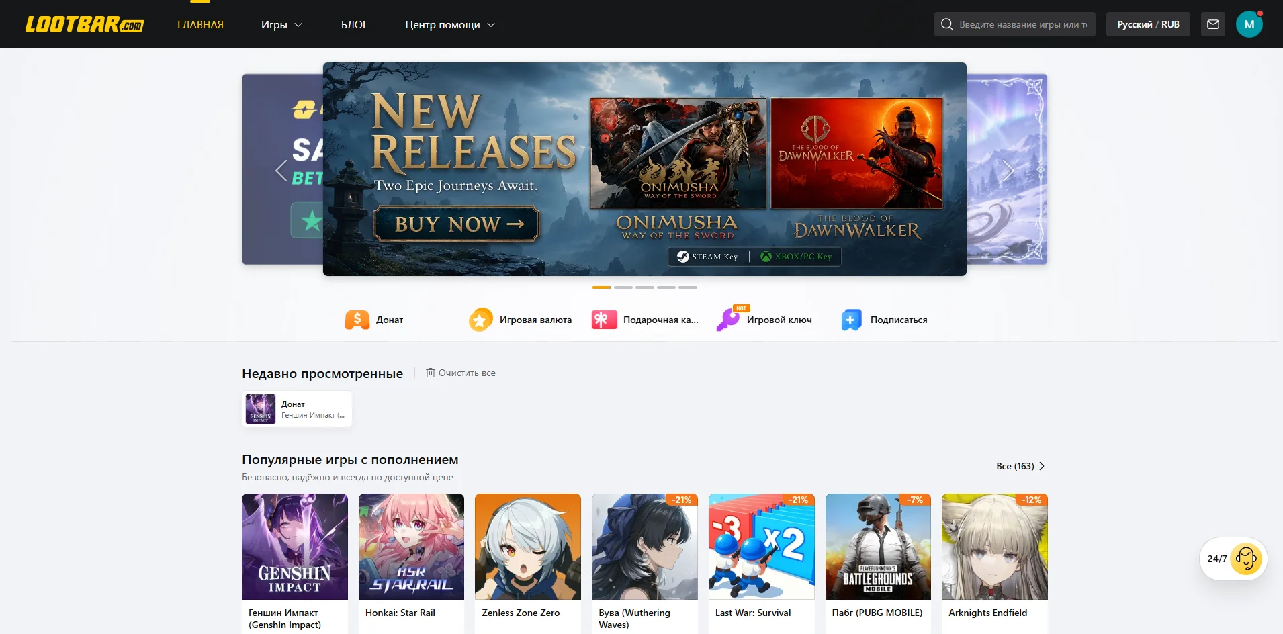
Task: Click the XBOX/PC Key label on banner
Action: [796, 257]
